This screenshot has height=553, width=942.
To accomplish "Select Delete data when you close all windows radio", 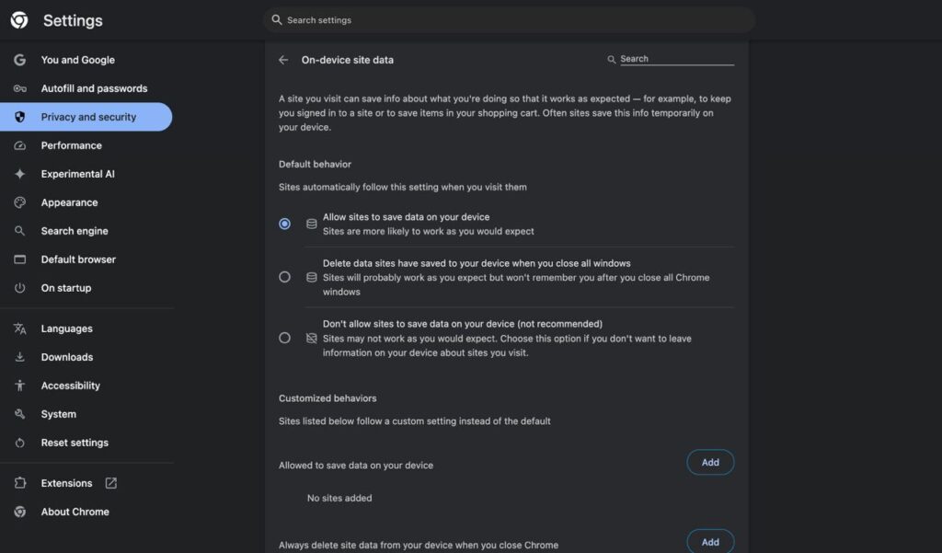I will pyautogui.click(x=285, y=277).
